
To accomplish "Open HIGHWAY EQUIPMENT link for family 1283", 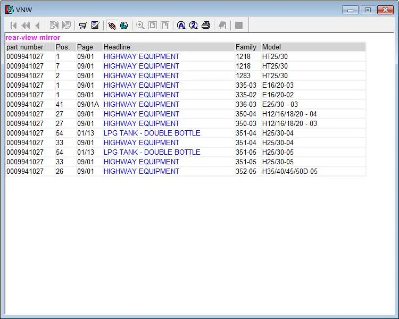I will pos(141,75).
